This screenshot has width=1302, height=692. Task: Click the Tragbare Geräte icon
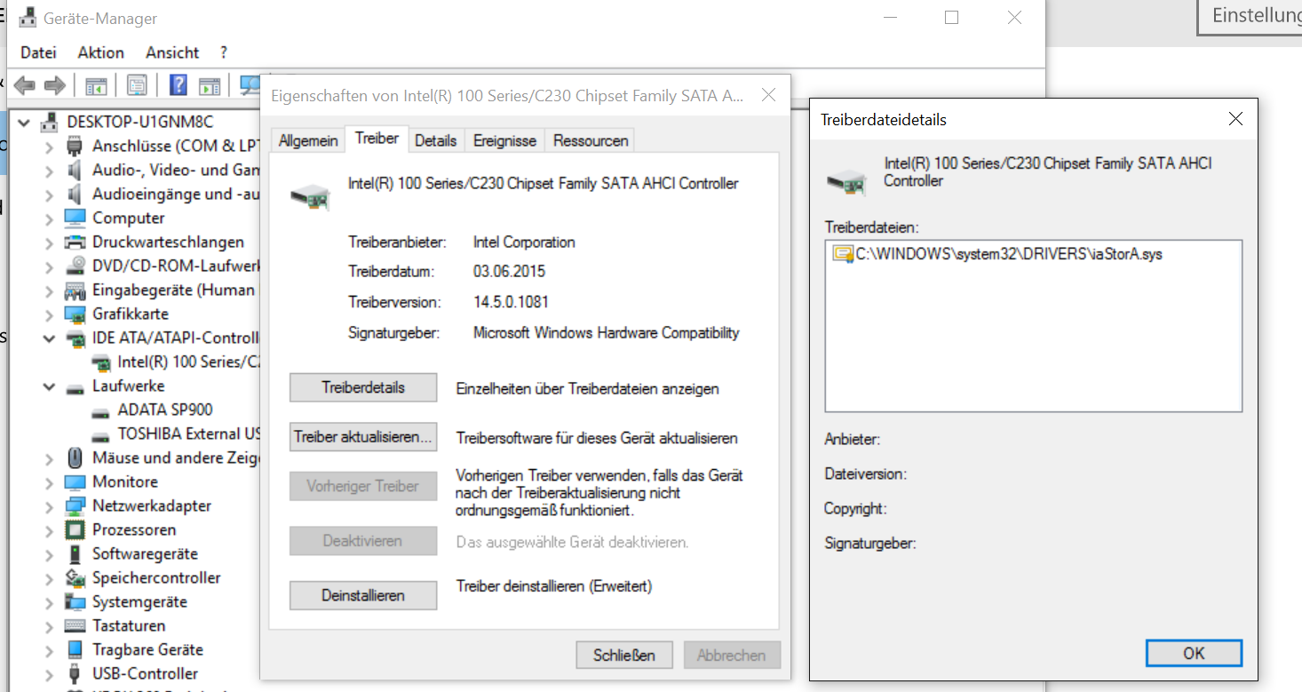pyautogui.click(x=75, y=649)
